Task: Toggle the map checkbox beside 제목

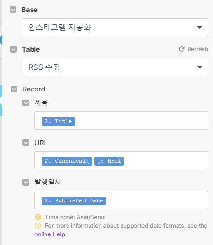Action: (x=26, y=103)
